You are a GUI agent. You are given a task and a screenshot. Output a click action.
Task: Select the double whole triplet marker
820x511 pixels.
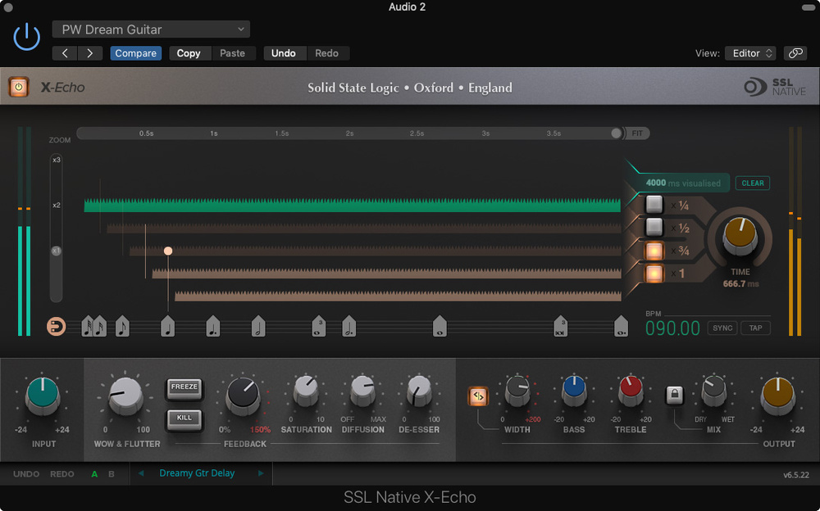(561, 326)
